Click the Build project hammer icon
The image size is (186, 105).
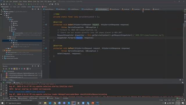[15, 4]
